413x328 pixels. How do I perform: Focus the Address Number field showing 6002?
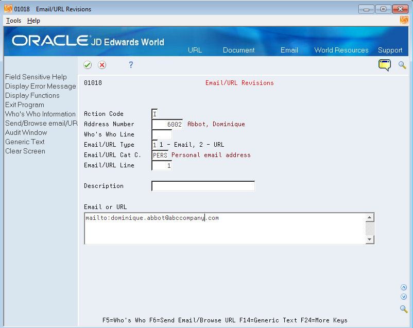(x=167, y=124)
